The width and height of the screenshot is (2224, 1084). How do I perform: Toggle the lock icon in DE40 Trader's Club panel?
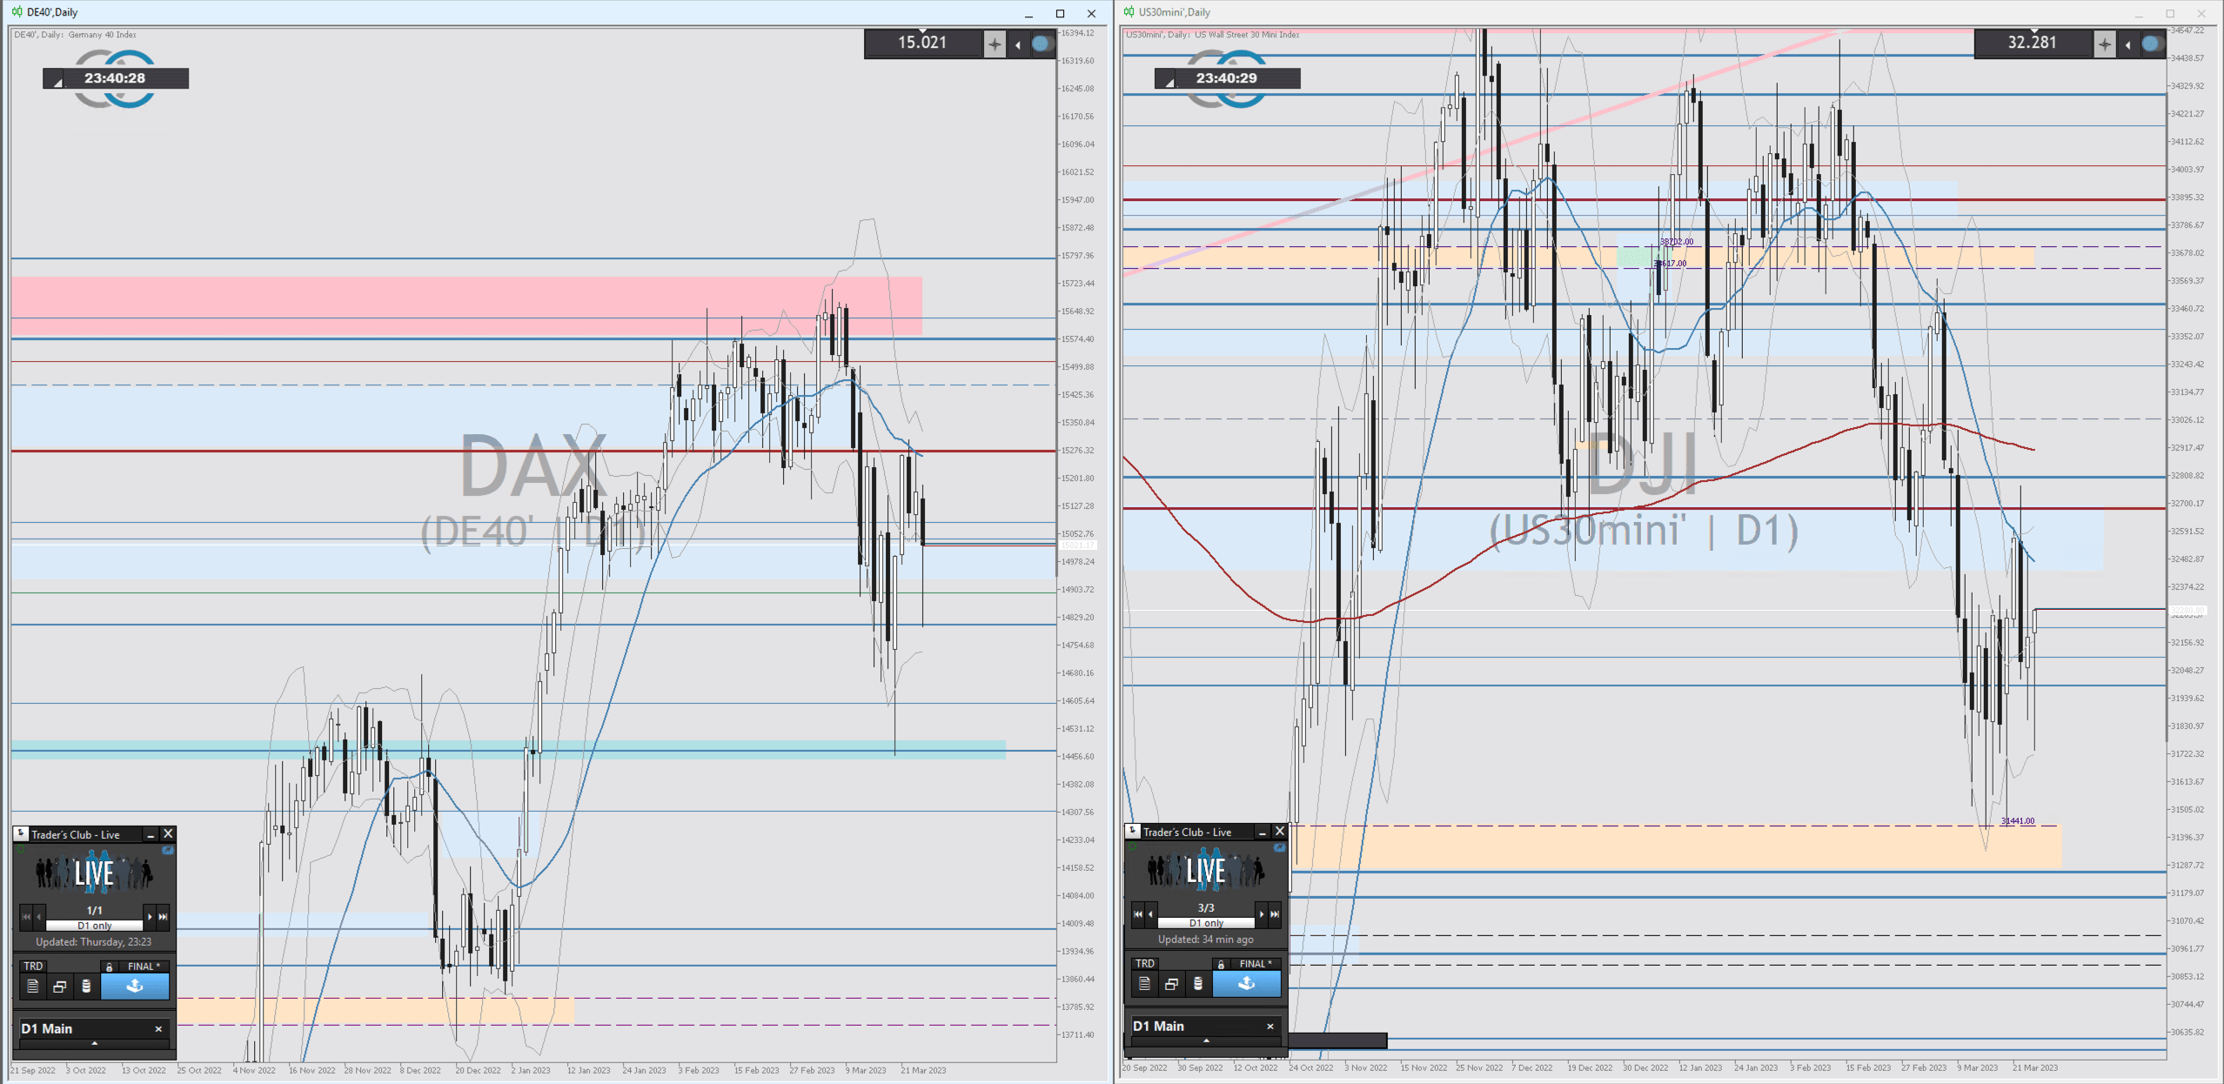pos(109,967)
